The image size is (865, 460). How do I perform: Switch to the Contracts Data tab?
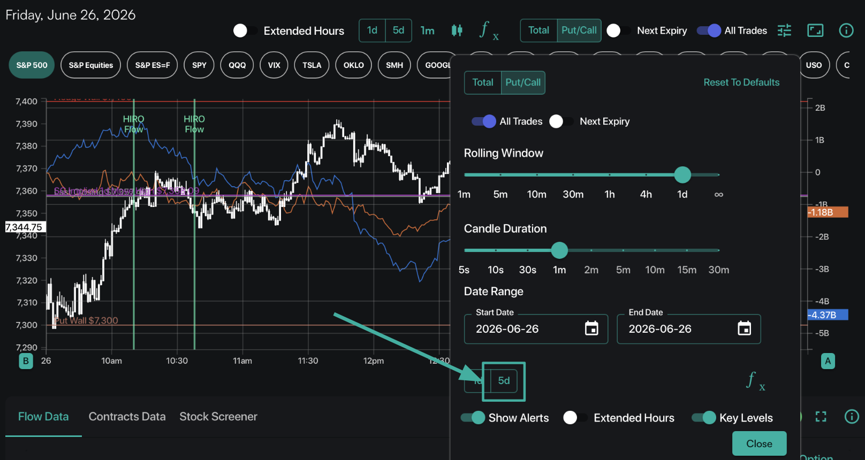point(127,417)
